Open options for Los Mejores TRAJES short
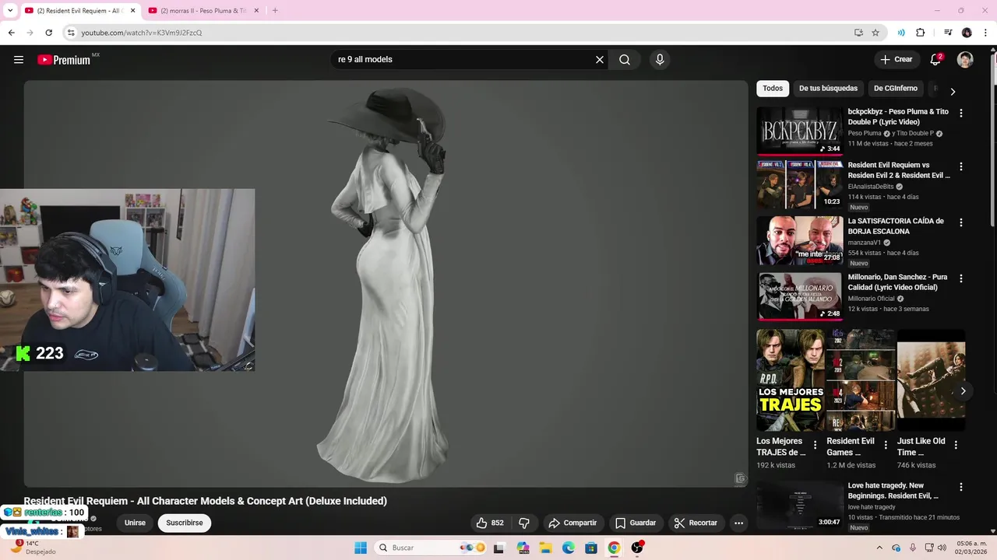Screen dimensions: 997x560 815,445
